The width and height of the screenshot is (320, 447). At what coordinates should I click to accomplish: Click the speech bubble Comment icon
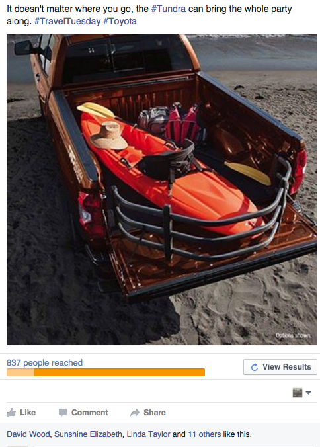[x=63, y=413]
